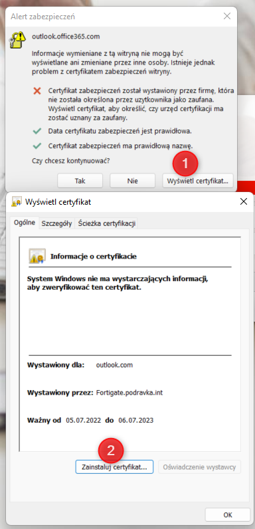Click valid-from date 05.07.2022
The image size is (255, 529).
tap(84, 421)
